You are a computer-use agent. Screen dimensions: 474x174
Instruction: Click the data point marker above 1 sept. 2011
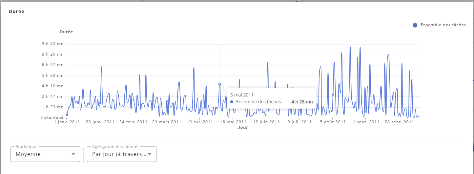coord(366,112)
